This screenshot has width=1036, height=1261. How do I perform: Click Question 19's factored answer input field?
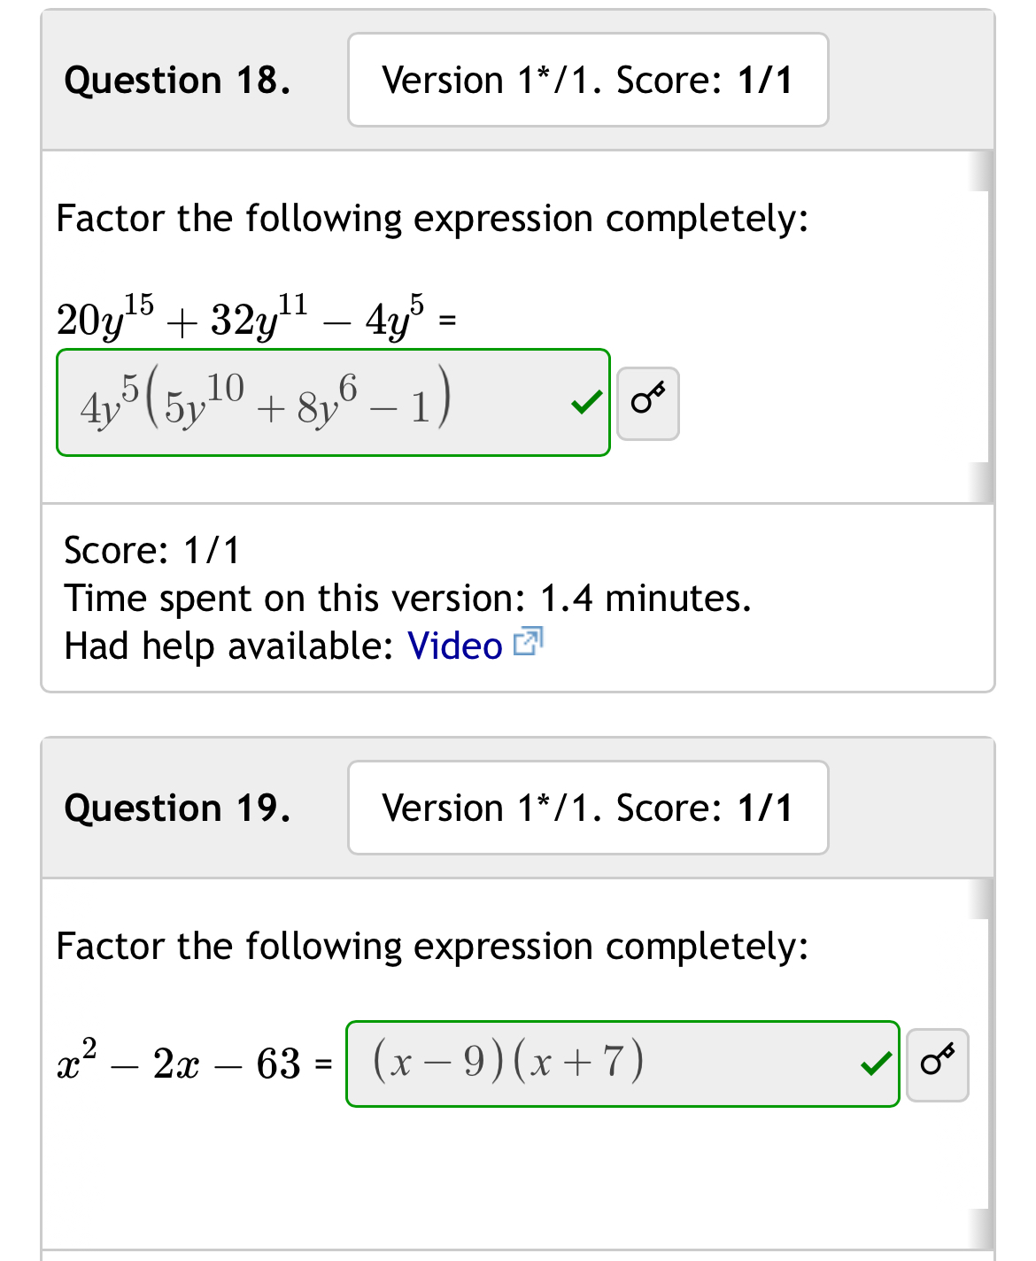tap(620, 1064)
